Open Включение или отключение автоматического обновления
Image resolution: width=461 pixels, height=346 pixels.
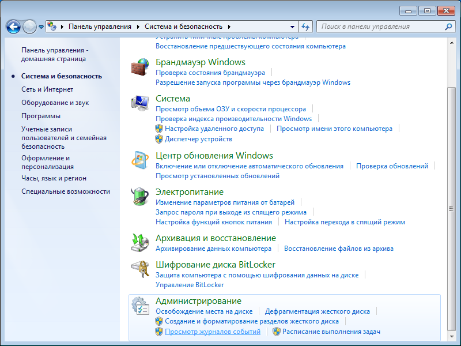coord(250,166)
